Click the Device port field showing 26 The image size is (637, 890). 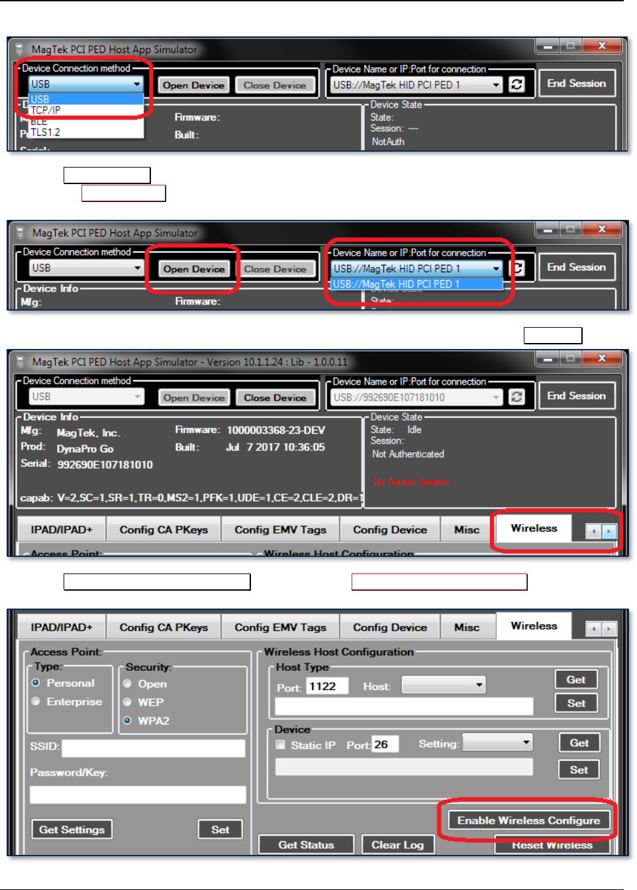click(x=385, y=745)
